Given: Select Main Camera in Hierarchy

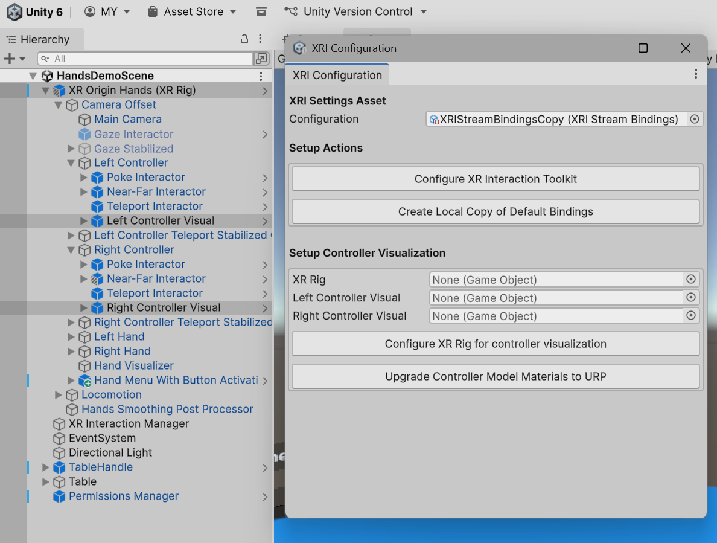Looking at the screenshot, I should (127, 120).
